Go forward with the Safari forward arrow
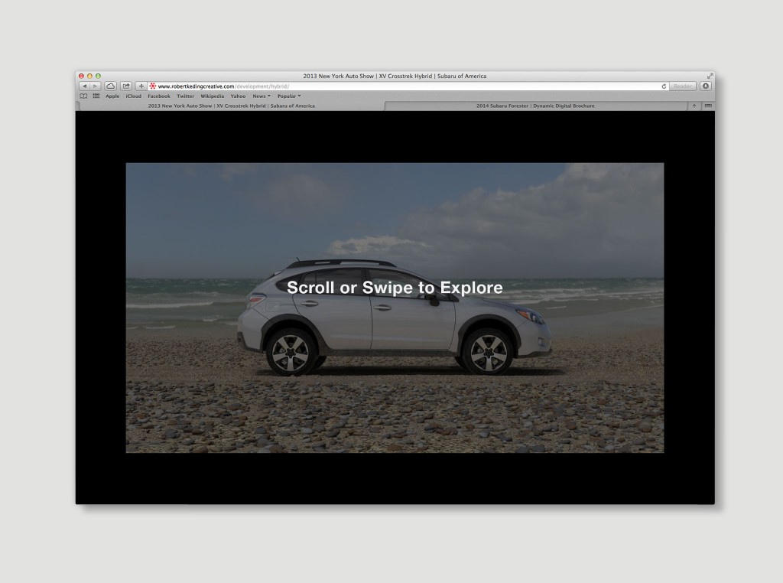The width and height of the screenshot is (783, 583). pyautogui.click(x=95, y=86)
